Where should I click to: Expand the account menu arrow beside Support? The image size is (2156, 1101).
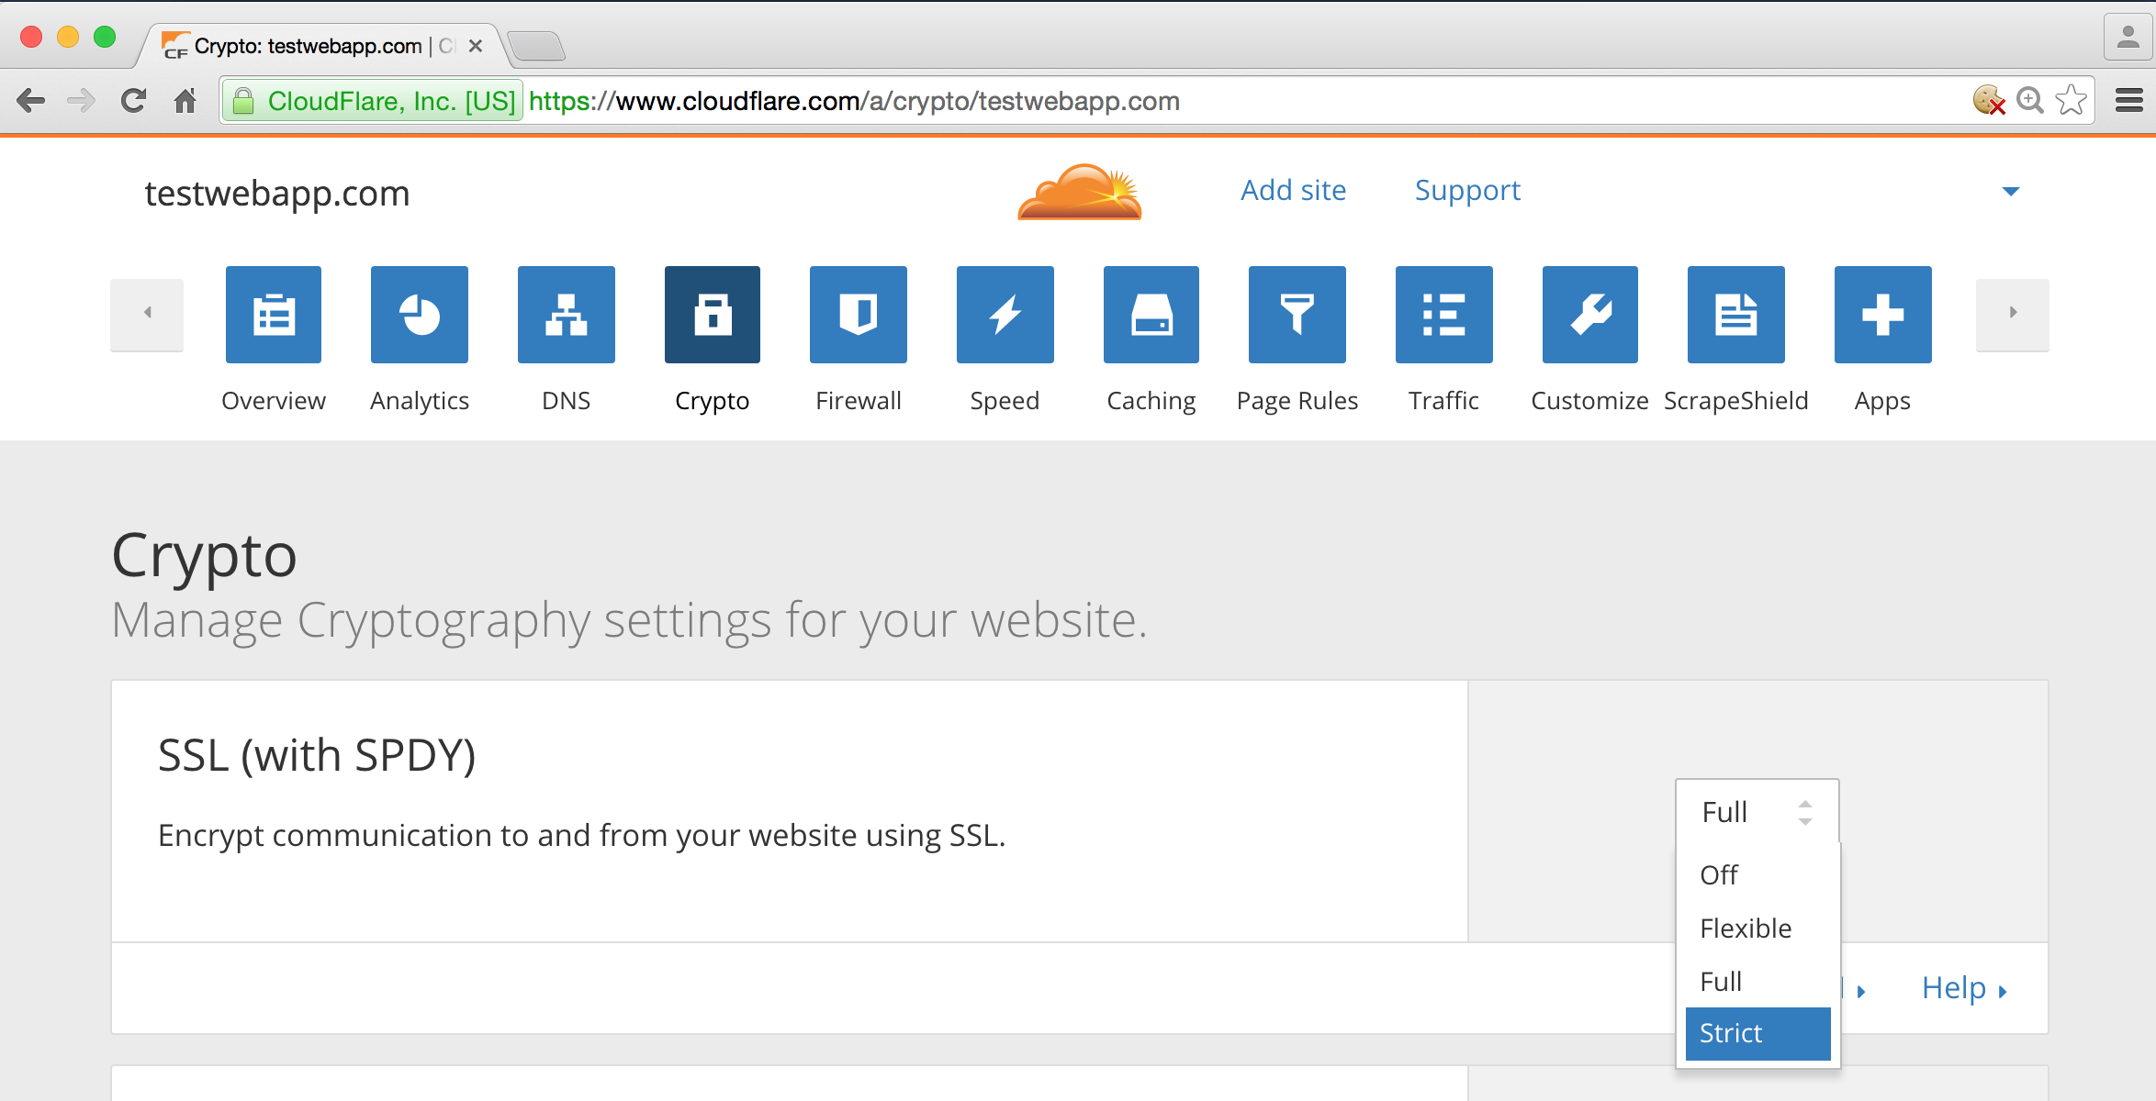point(2010,192)
